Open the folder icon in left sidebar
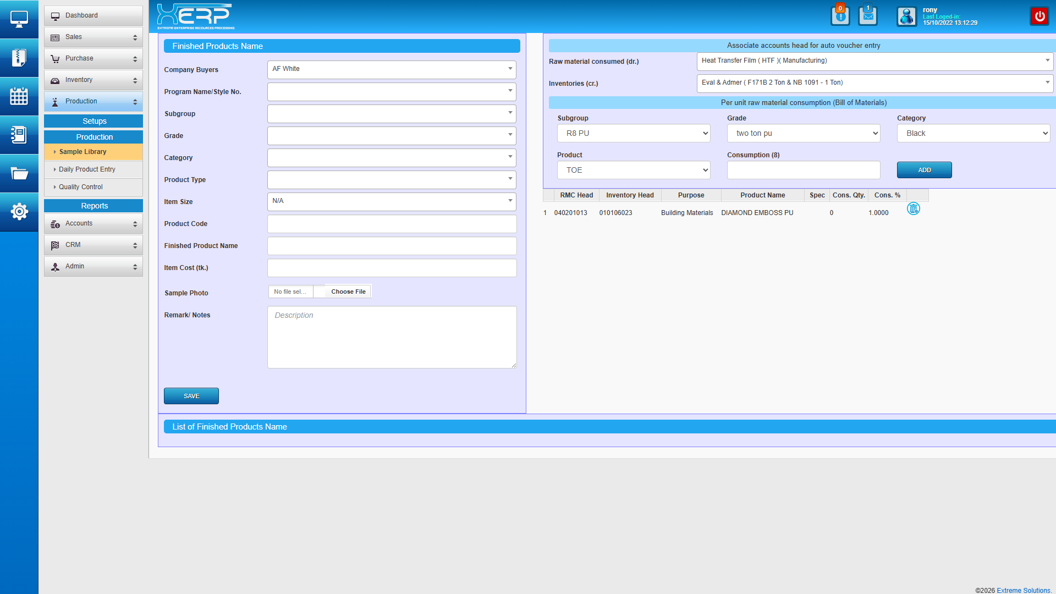1056x594 pixels. (x=19, y=174)
